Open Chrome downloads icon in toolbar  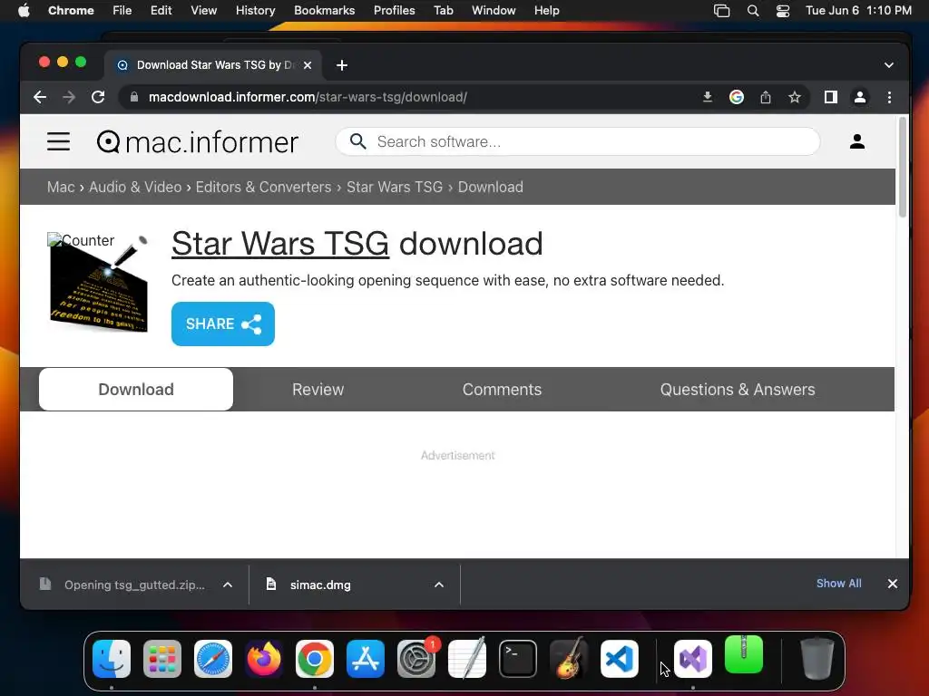(708, 97)
